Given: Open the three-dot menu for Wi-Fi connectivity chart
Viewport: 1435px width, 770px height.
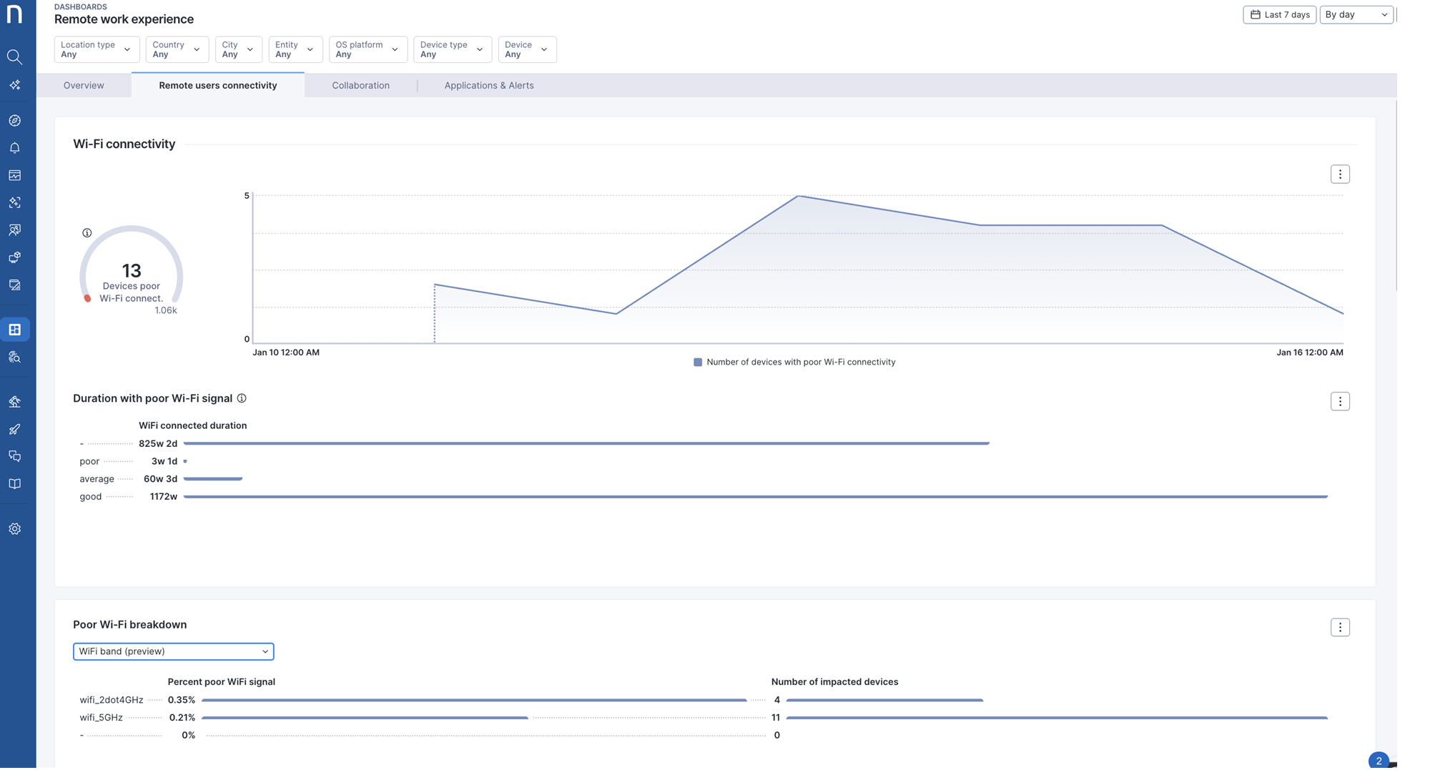Looking at the screenshot, I should (1339, 174).
